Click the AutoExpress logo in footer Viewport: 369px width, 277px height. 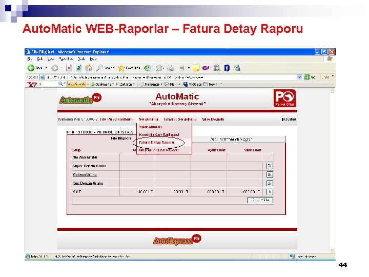pyautogui.click(x=177, y=240)
